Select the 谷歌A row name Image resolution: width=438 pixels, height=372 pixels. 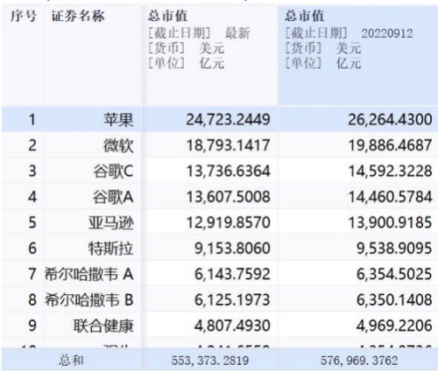113,197
